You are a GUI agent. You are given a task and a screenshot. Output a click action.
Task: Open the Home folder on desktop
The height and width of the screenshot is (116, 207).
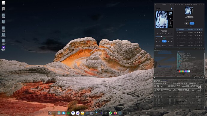tap(3, 3)
